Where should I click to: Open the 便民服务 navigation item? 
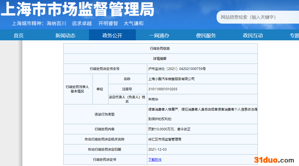[x=206, y=35]
